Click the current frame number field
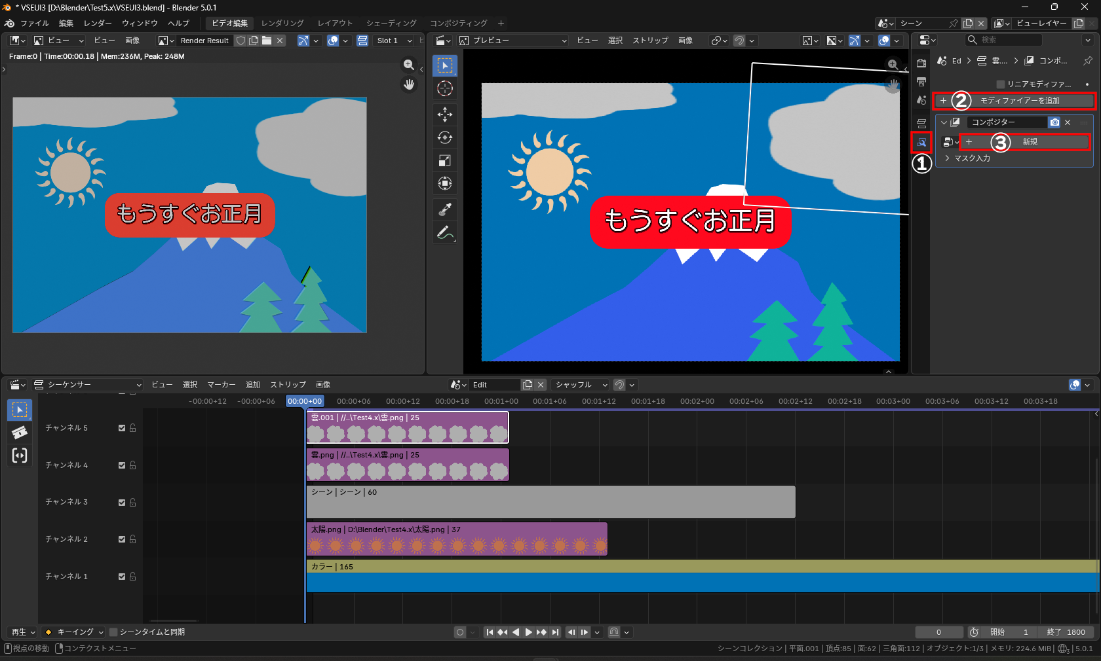This screenshot has height=661, width=1101. pyautogui.click(x=939, y=632)
